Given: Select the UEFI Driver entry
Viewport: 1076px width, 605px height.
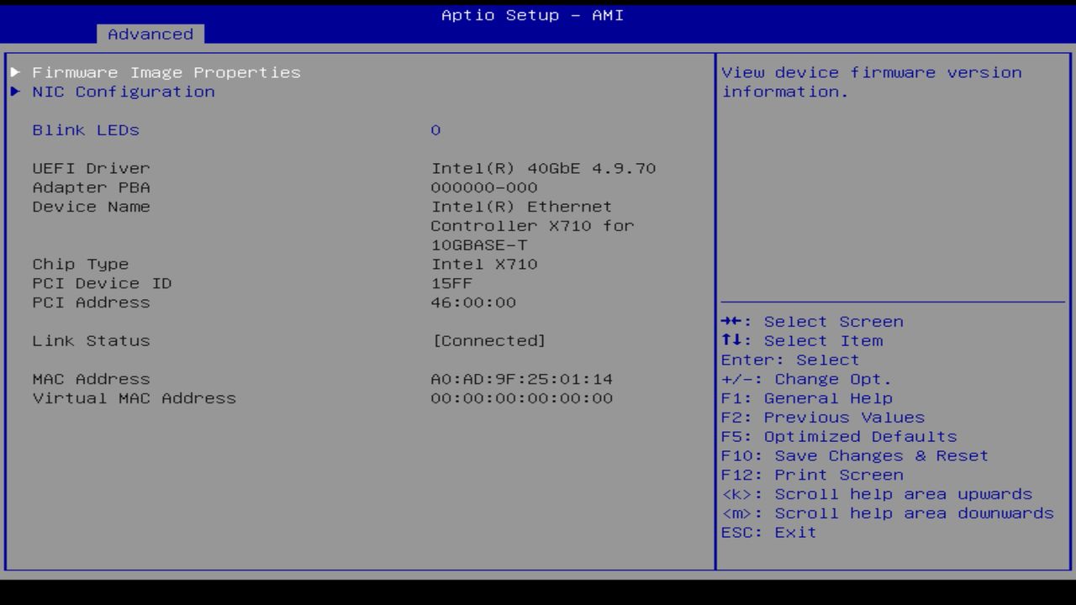Looking at the screenshot, I should click(x=91, y=168).
